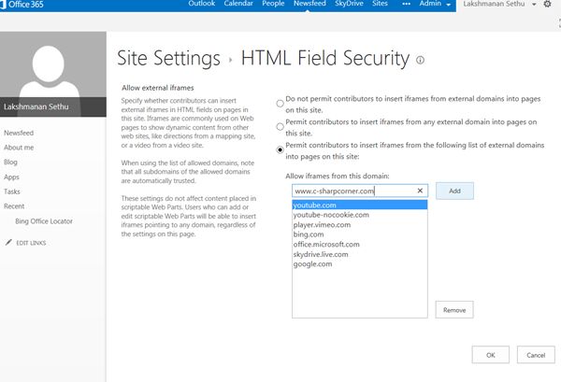Clear the domain text box with X
Screen dimensions: 561x382
(x=420, y=191)
